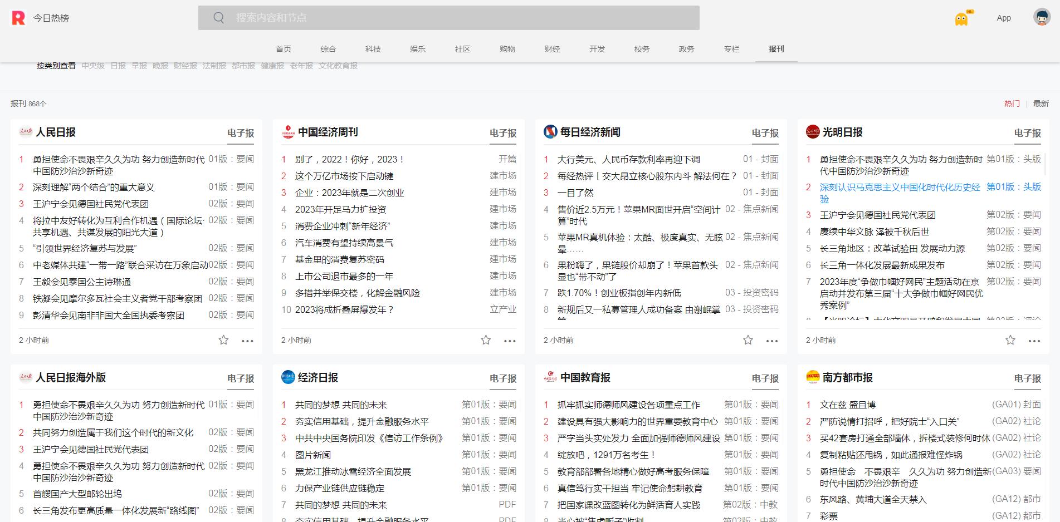The width and height of the screenshot is (1060, 522).
Task: Click the search magnifier icon
Action: [x=218, y=18]
